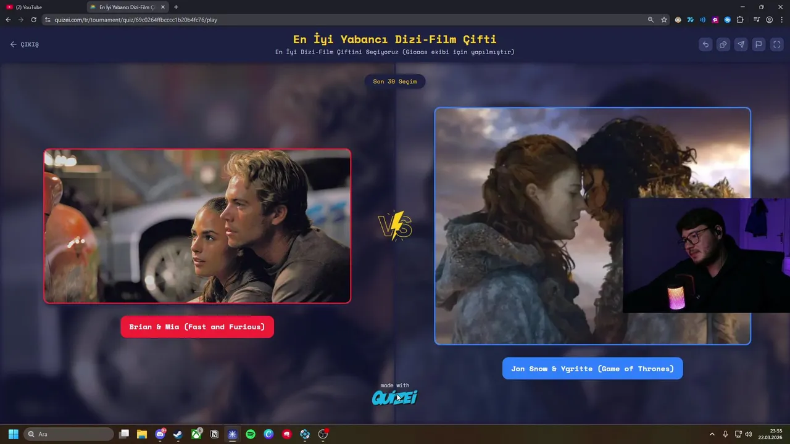The image size is (790, 444).
Task: Click the flag report icon button
Action: [x=759, y=44]
